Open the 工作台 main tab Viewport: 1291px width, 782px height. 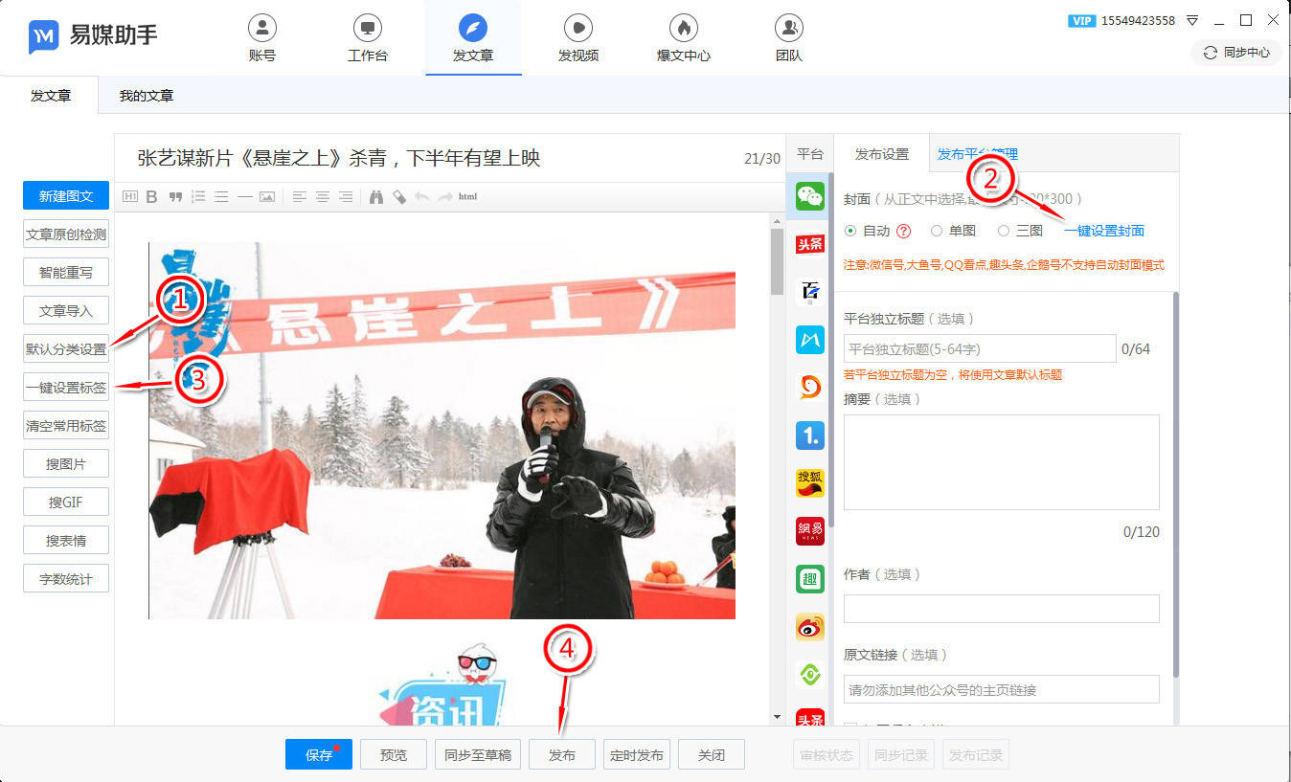tap(368, 39)
